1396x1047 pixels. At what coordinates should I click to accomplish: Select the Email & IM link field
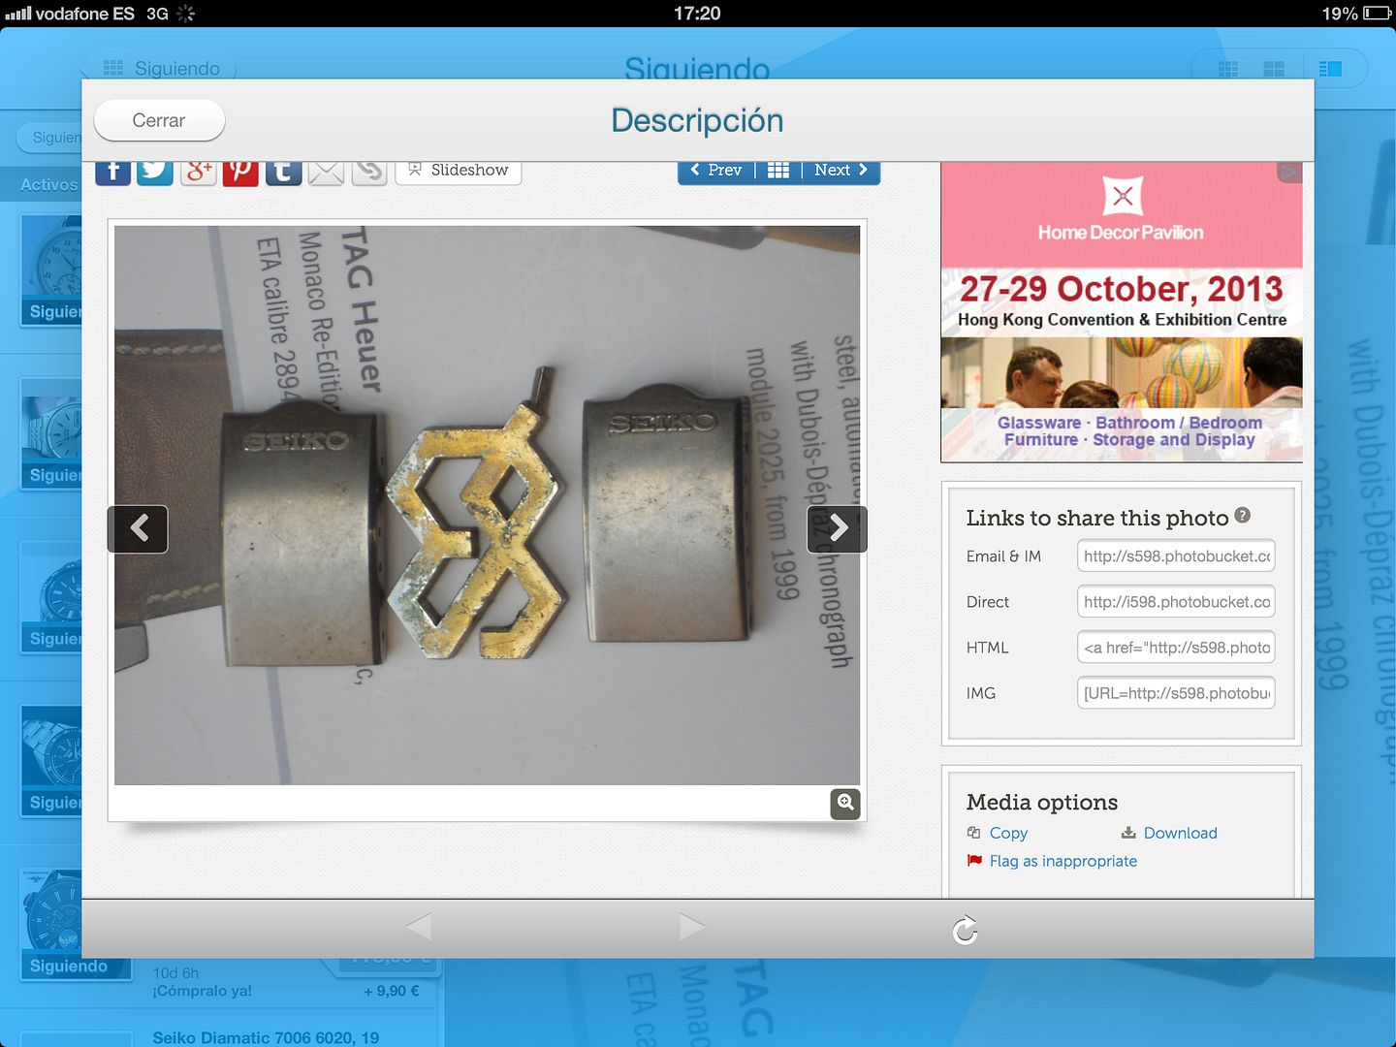[x=1176, y=555]
